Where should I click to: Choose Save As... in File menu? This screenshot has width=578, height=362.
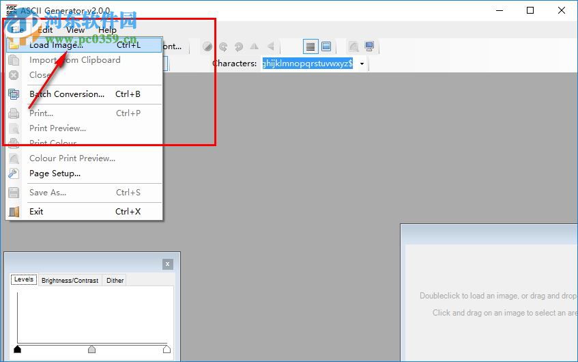[x=84, y=193]
